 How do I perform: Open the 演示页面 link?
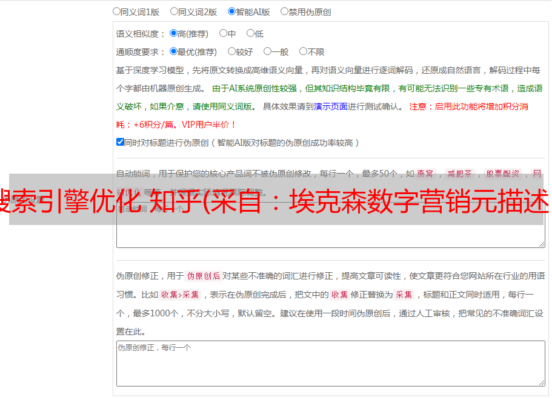tap(331, 106)
